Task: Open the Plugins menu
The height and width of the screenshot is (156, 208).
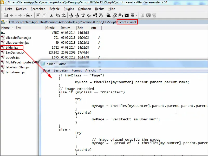Action: pyautogui.click(x=69, y=9)
